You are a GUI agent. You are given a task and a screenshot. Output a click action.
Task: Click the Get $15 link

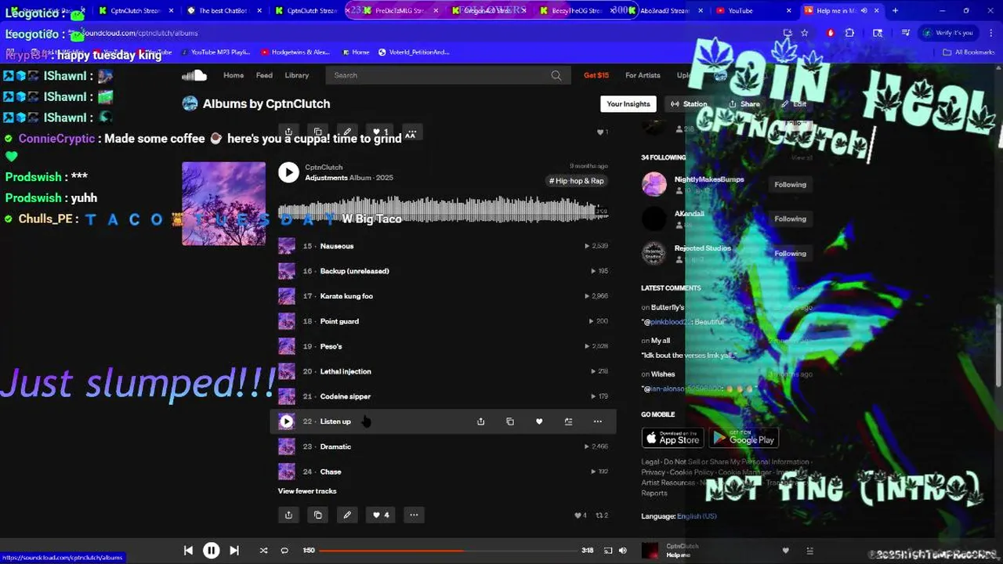[x=596, y=75]
